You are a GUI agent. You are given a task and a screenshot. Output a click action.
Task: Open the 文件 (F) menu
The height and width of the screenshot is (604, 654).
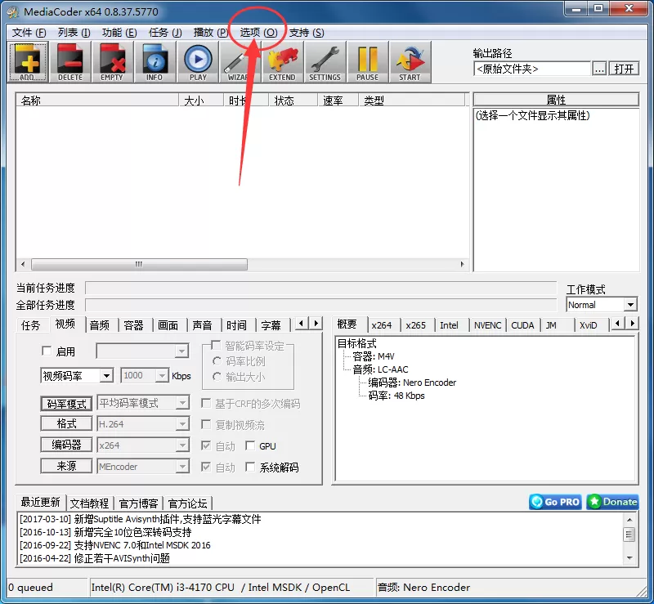pos(29,33)
